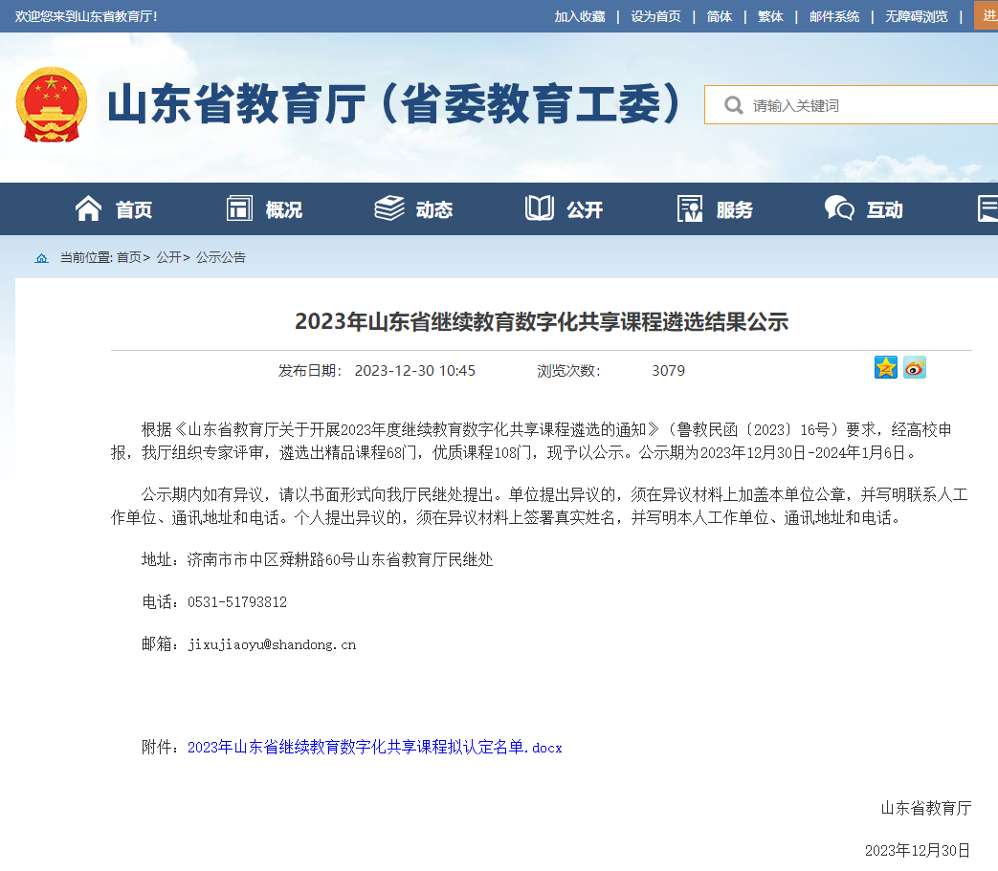Click the view count 3079
998x871 pixels.
[668, 371]
